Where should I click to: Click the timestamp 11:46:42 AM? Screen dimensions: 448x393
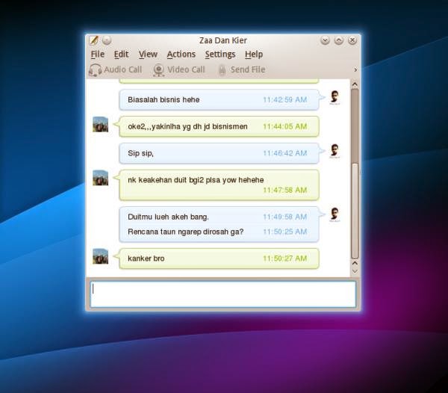coord(285,153)
